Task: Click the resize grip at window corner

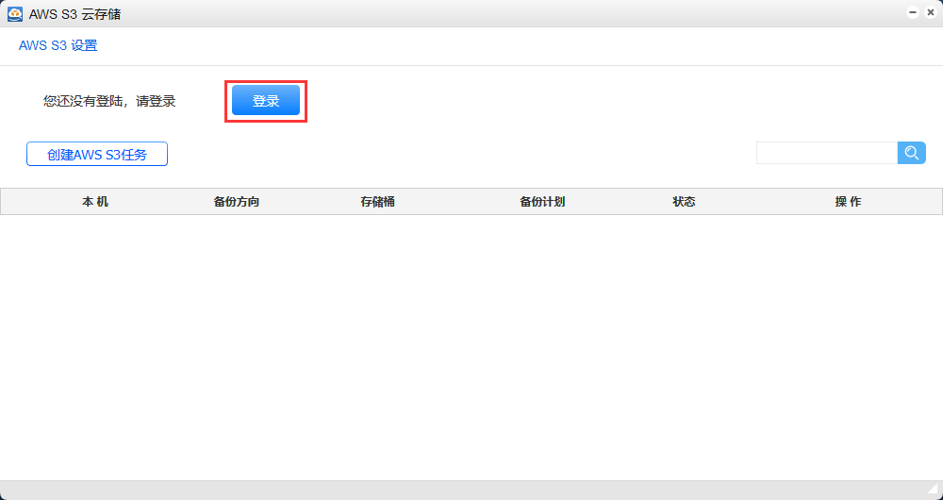Action: [x=933, y=488]
